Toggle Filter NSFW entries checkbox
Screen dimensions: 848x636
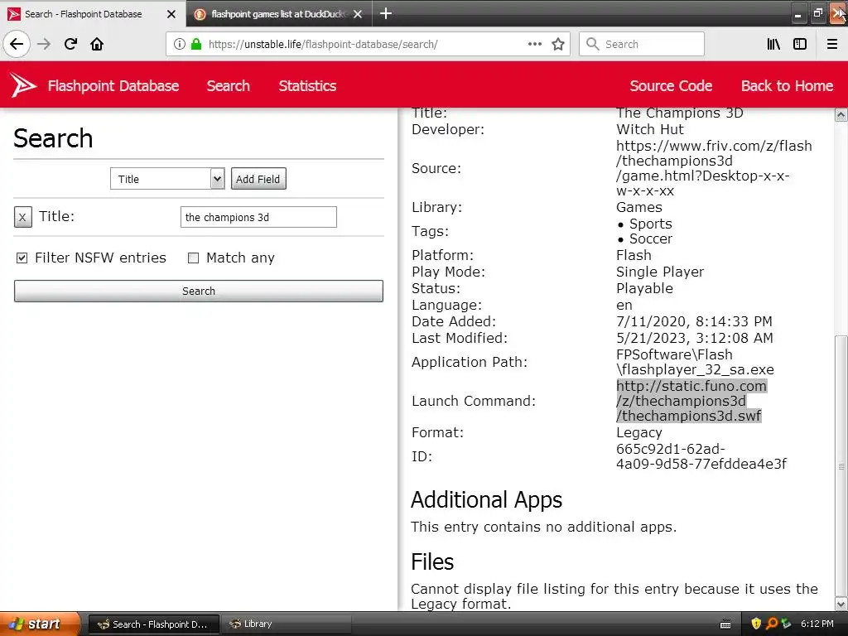(22, 258)
